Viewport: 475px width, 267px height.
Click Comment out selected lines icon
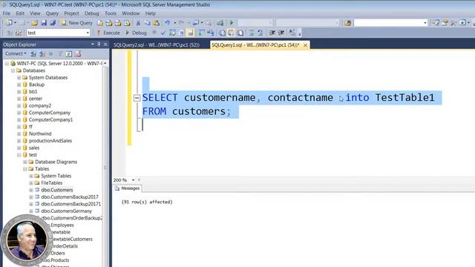click(x=252, y=33)
